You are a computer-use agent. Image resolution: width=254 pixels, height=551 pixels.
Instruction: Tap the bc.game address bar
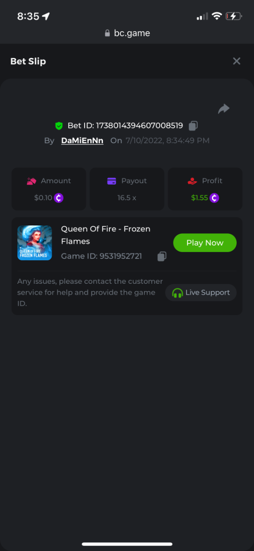click(127, 33)
